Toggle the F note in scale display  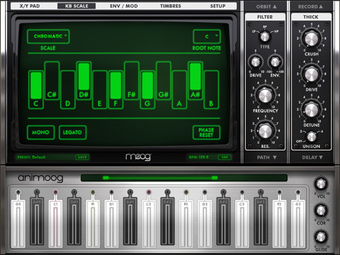[115, 89]
